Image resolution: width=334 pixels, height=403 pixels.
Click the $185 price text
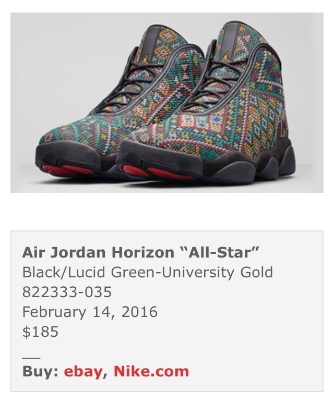[40, 331]
